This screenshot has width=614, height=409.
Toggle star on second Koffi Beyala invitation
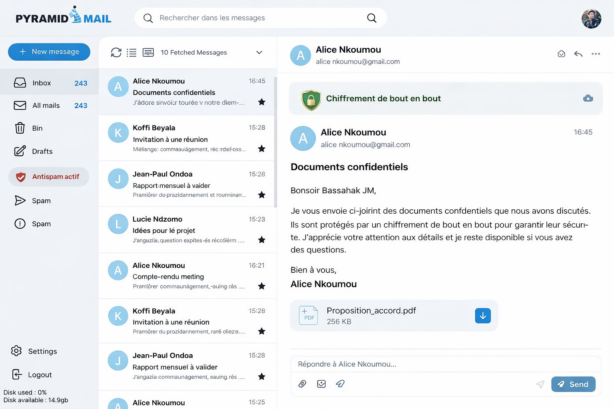click(x=262, y=331)
